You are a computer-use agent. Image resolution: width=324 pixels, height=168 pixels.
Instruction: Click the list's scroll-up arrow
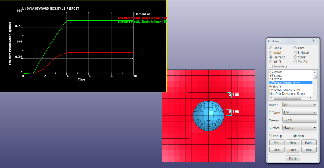click(x=315, y=72)
